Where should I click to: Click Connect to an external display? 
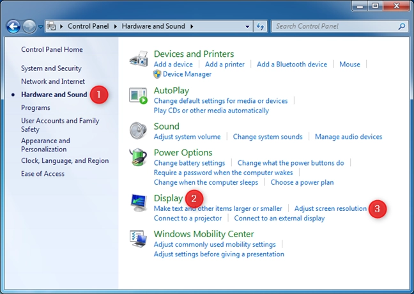pos(279,219)
